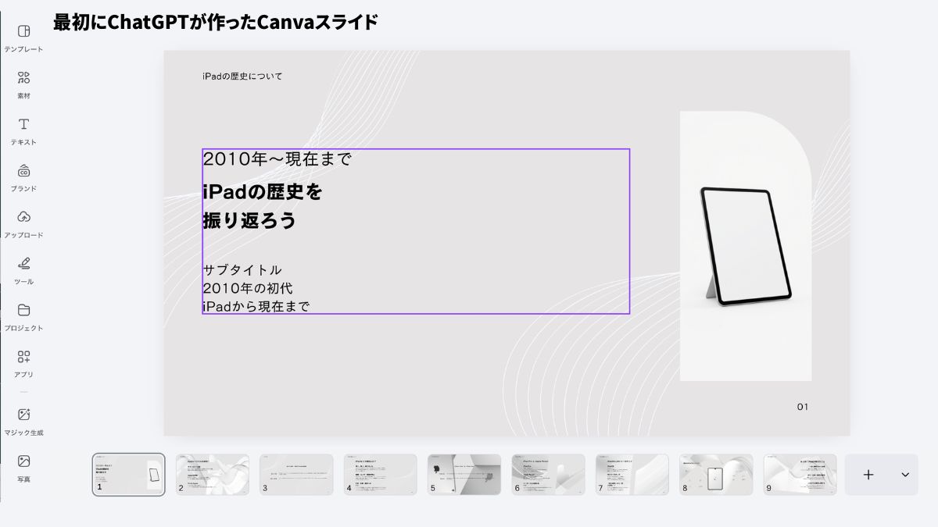Open the プロジェクト (Projects) folder
The height and width of the screenshot is (527, 938).
pyautogui.click(x=23, y=317)
